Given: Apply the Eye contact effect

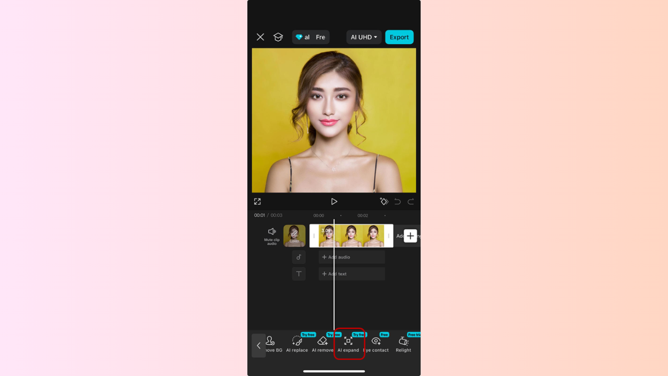Looking at the screenshot, I should tap(376, 344).
